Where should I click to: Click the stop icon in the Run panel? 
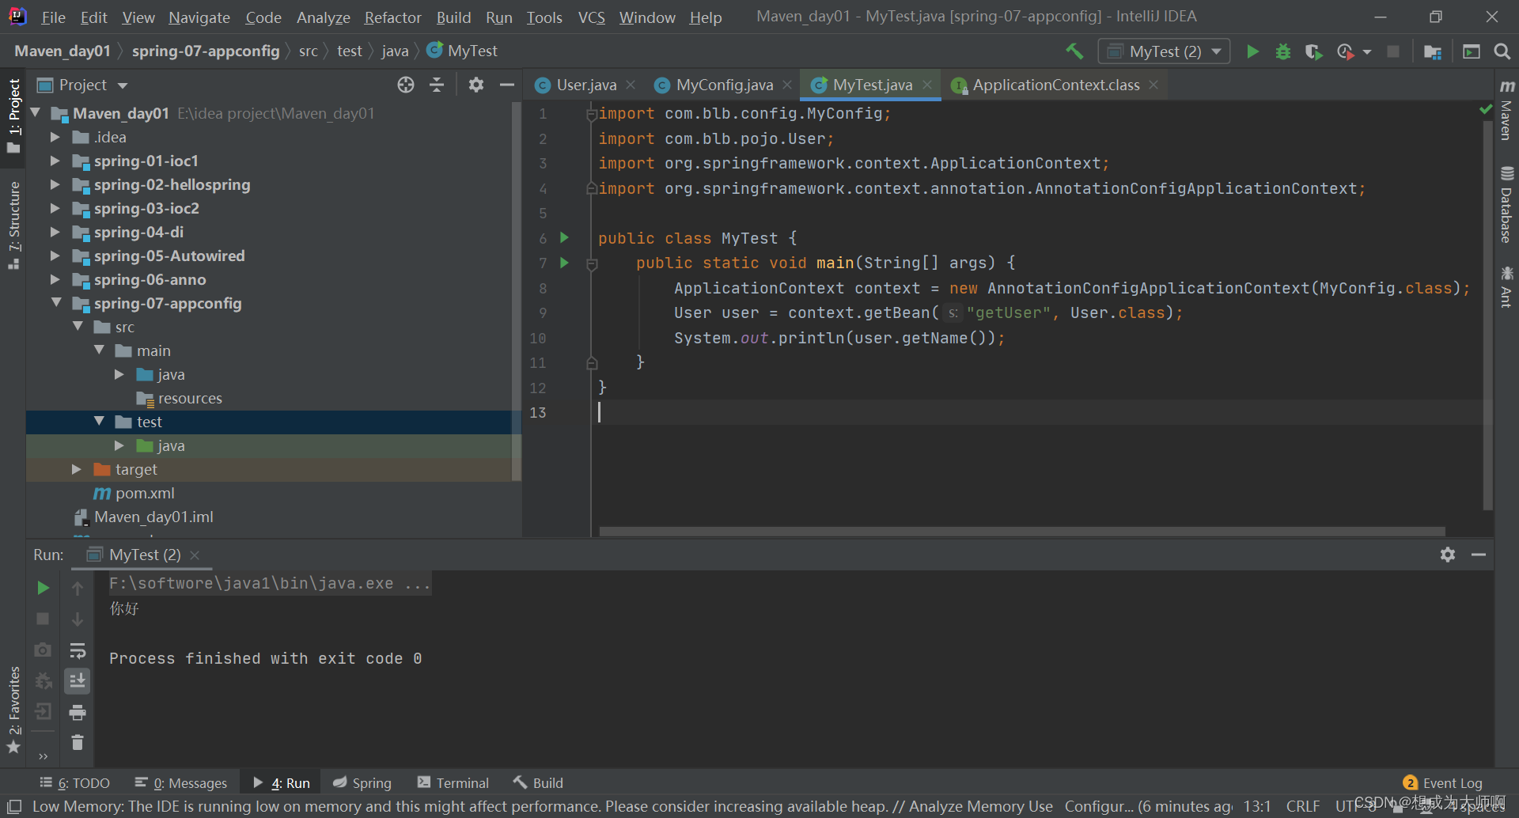coord(44,619)
